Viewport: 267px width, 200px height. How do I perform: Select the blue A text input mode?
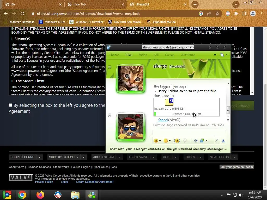(223, 141)
